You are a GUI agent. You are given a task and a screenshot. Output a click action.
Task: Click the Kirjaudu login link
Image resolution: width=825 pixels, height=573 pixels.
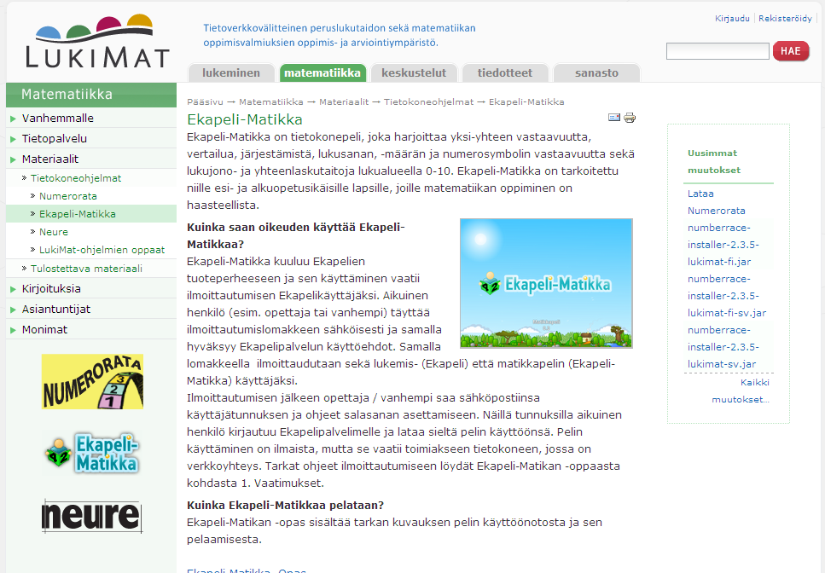pyautogui.click(x=732, y=19)
